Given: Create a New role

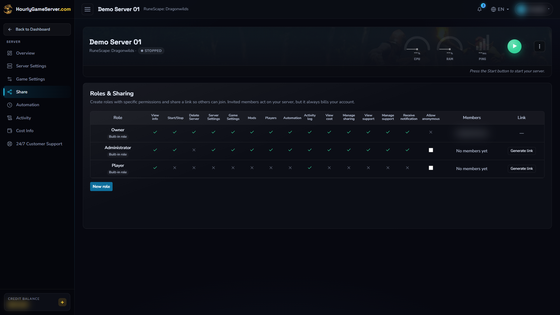Looking at the screenshot, I should coord(101,187).
